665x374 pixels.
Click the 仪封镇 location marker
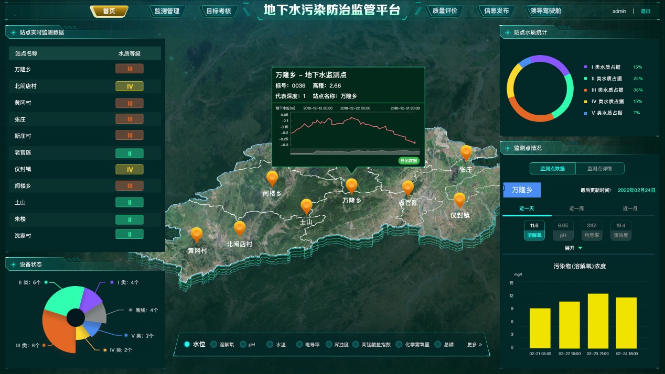point(459,200)
